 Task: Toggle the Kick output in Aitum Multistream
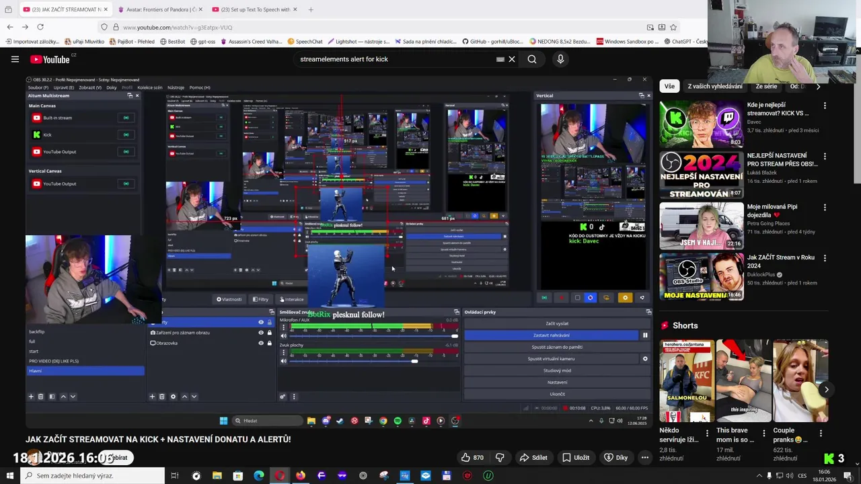[126, 134]
